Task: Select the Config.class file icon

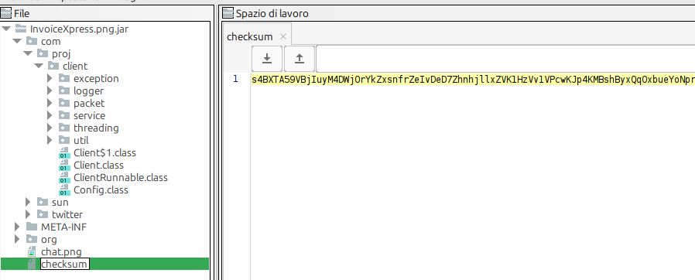Action: (64, 190)
